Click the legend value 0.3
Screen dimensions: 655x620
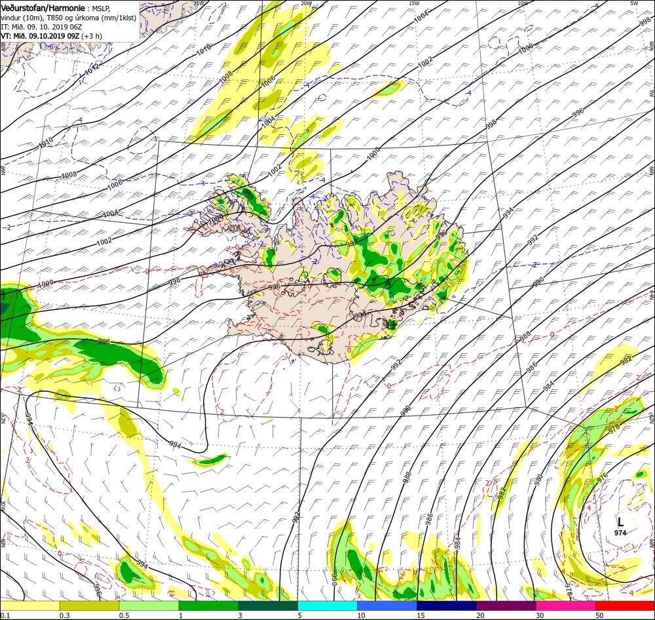tap(64, 615)
